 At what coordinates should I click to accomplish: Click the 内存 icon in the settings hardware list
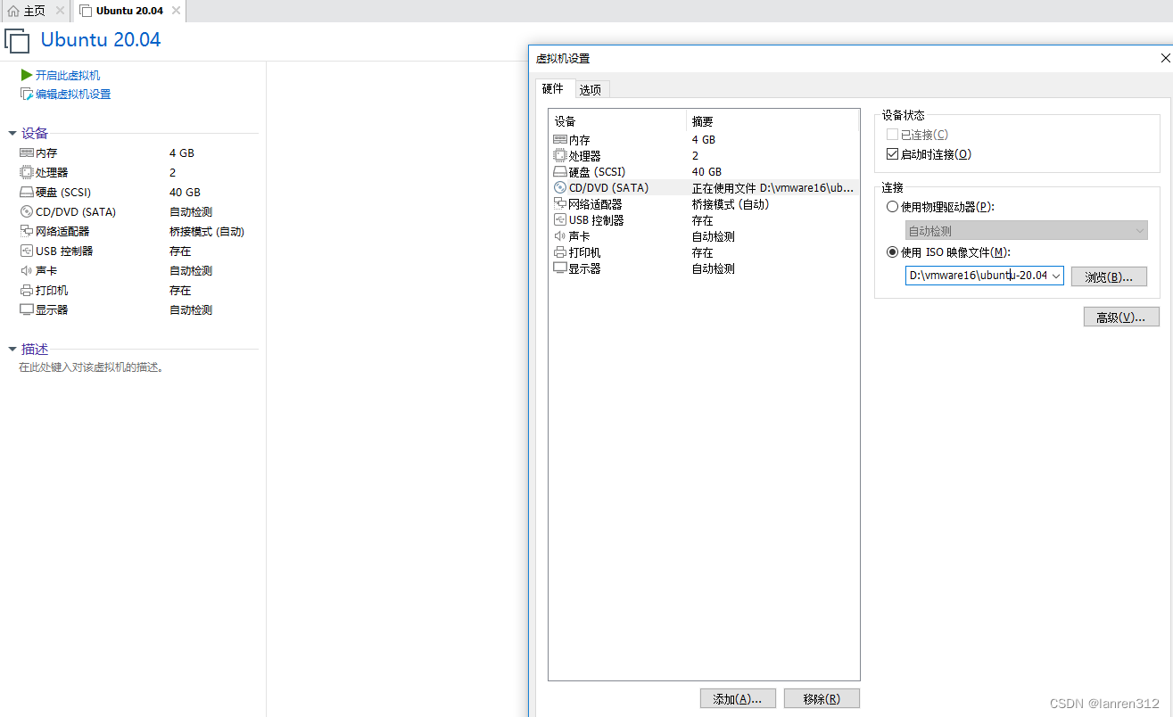click(560, 140)
